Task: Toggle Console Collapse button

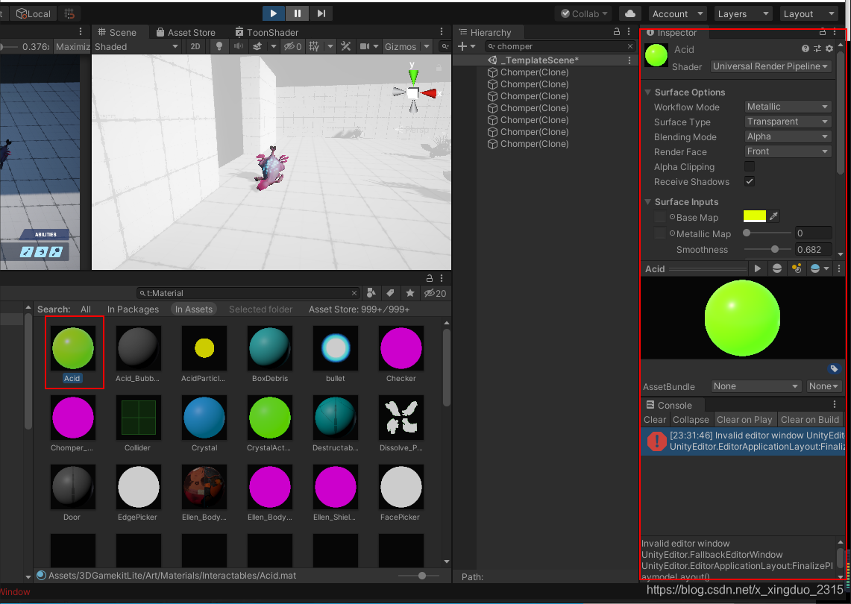Action: pos(691,420)
